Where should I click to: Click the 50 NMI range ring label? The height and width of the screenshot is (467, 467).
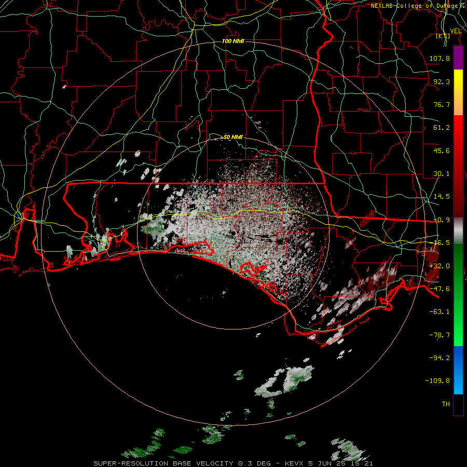pyautogui.click(x=233, y=137)
